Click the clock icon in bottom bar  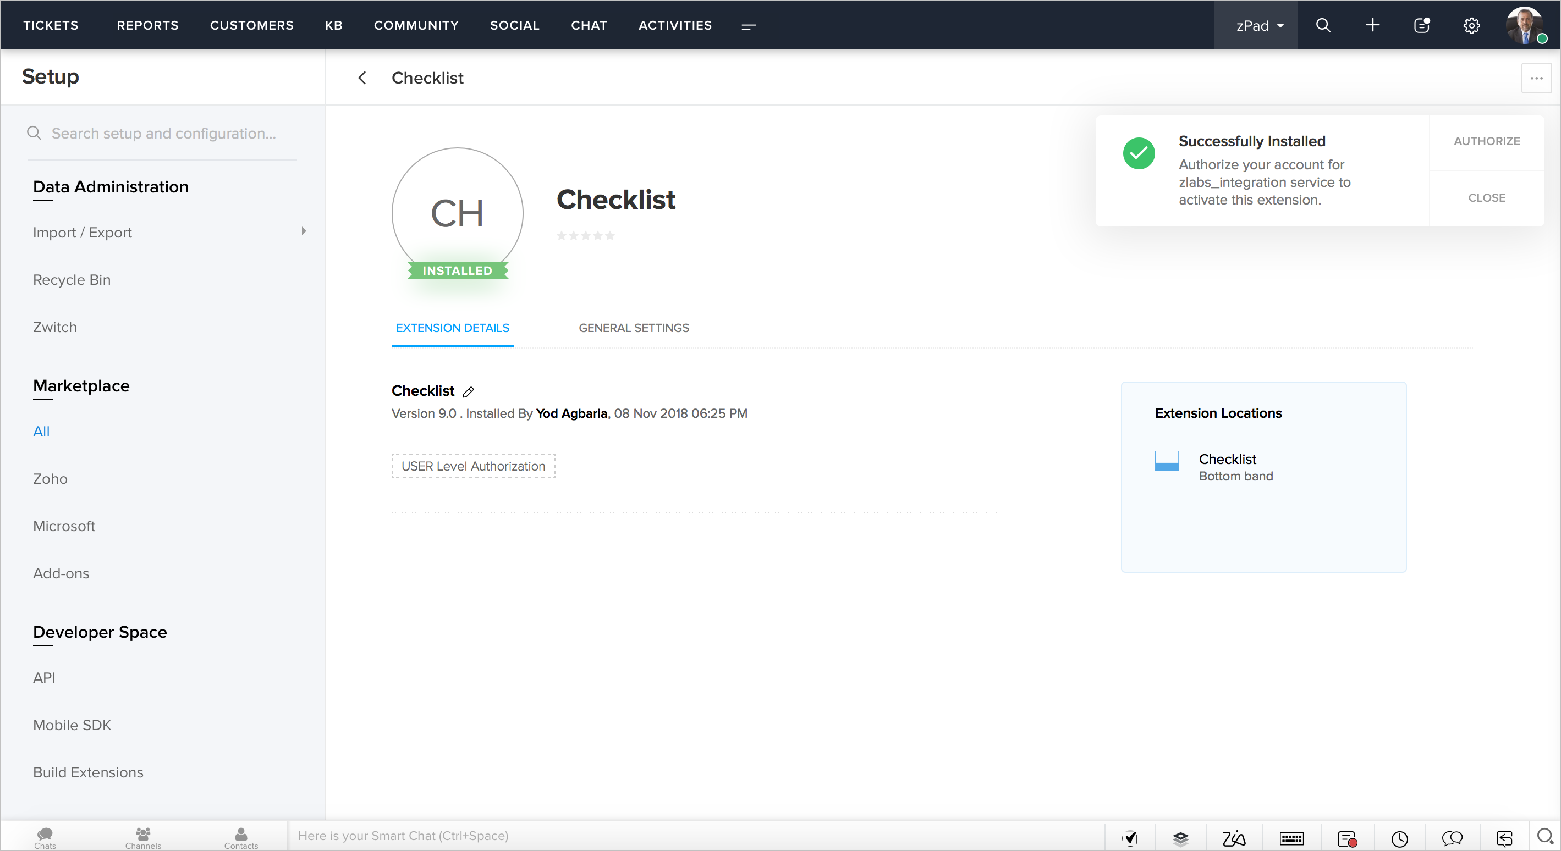(1399, 838)
